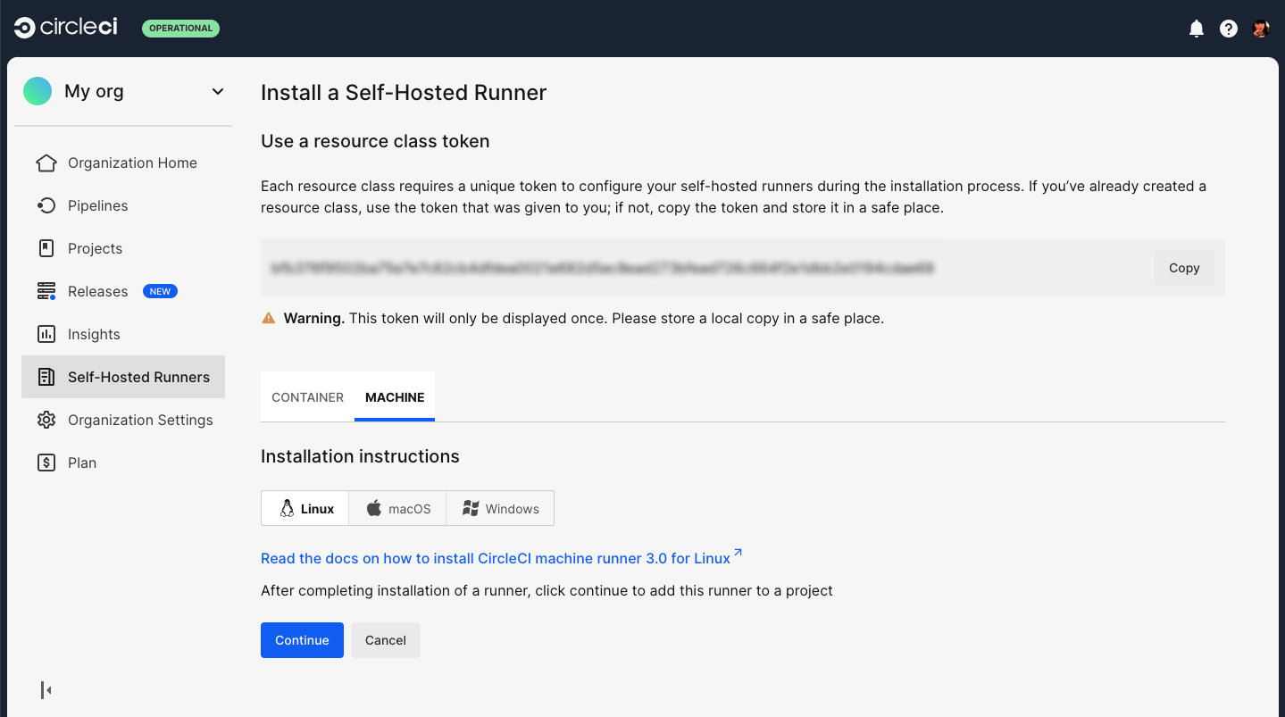Click the Self-Hosted Runners icon
1285x717 pixels.
(x=46, y=377)
